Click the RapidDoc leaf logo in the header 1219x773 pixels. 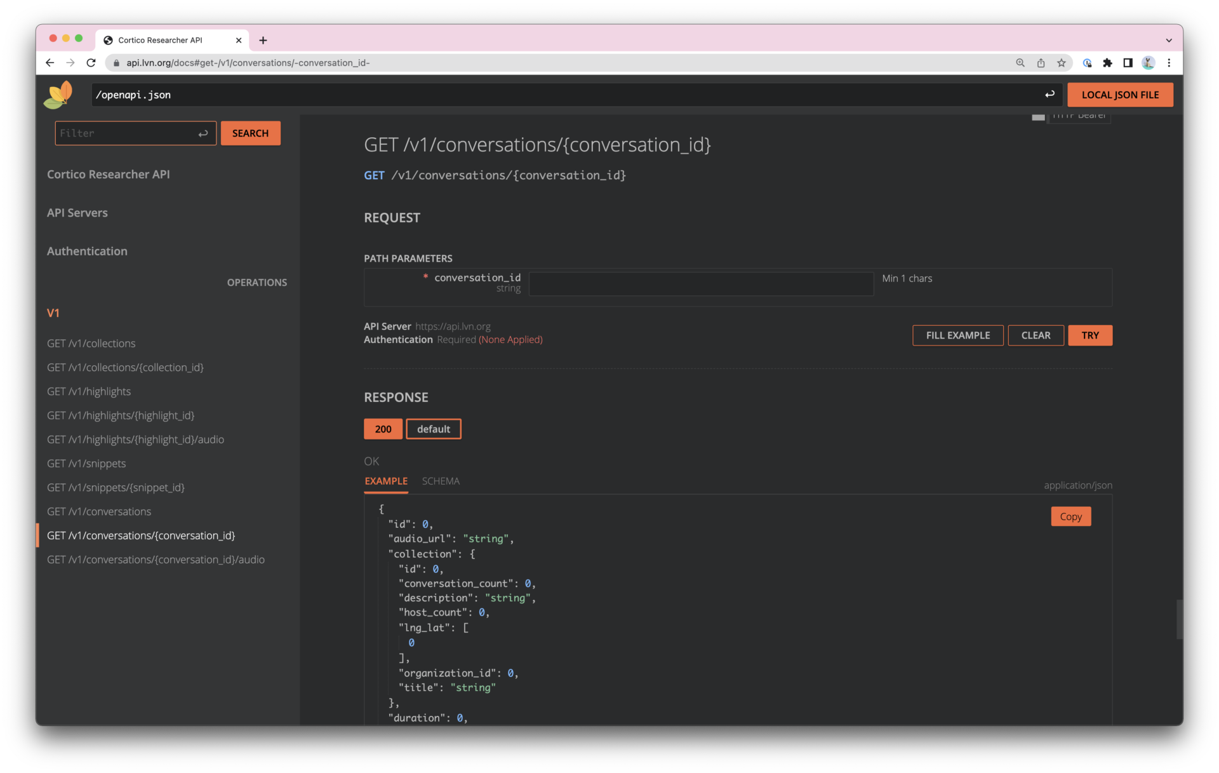click(x=58, y=94)
